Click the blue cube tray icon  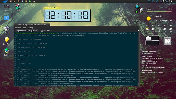pos(168,1)
